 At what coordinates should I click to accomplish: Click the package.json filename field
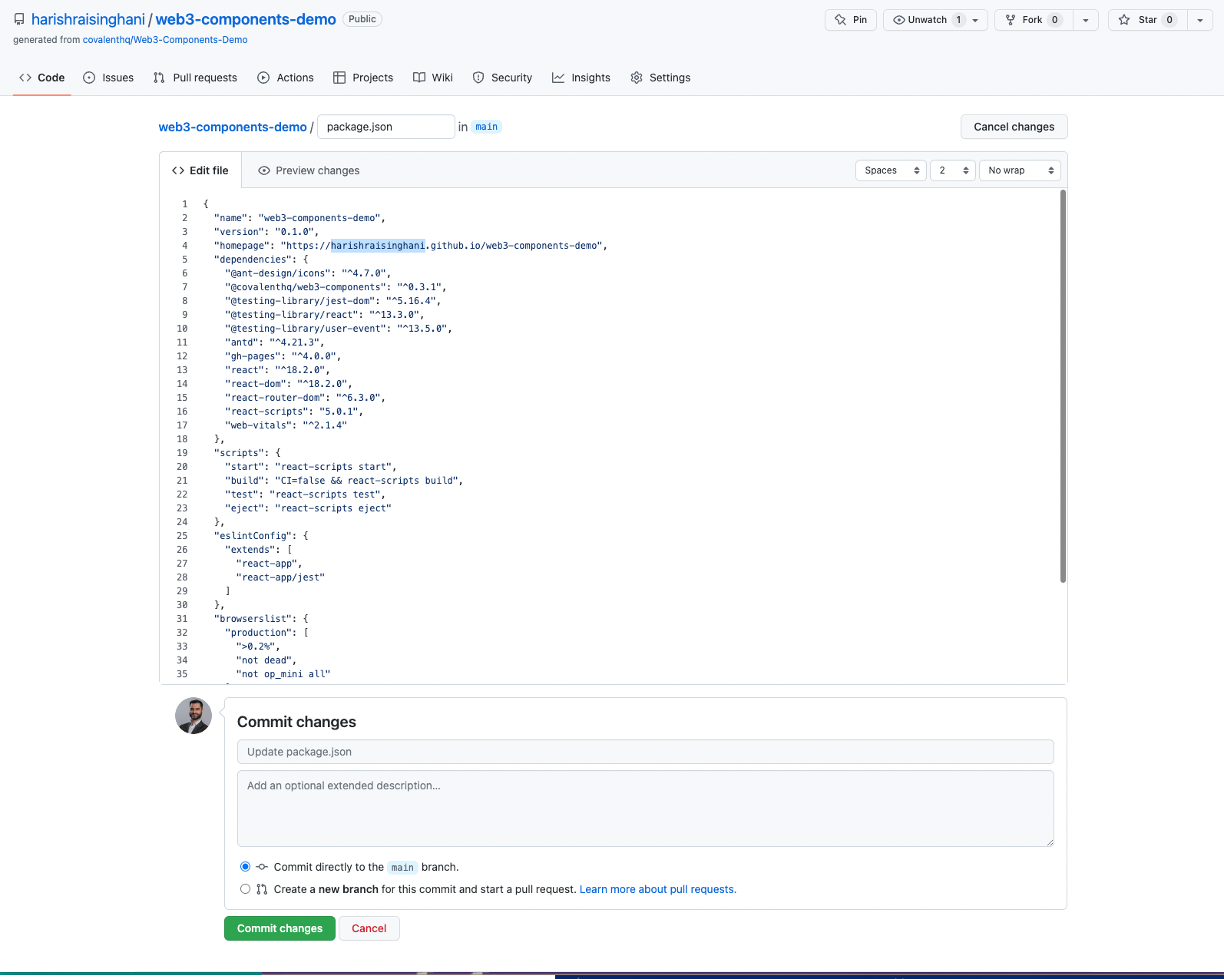click(x=386, y=127)
